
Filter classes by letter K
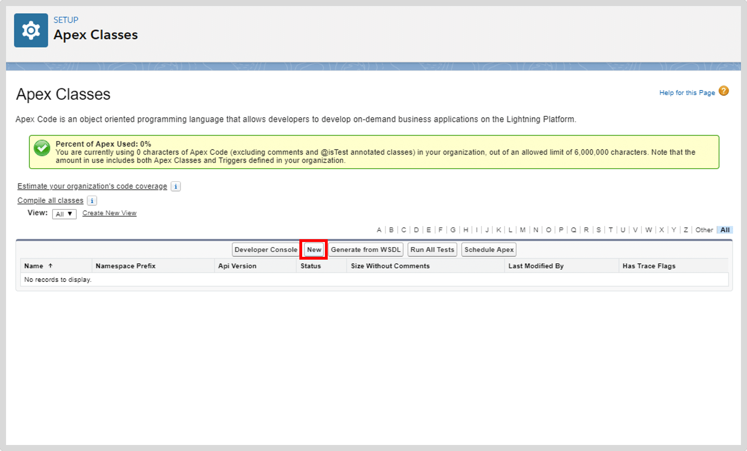tap(499, 230)
